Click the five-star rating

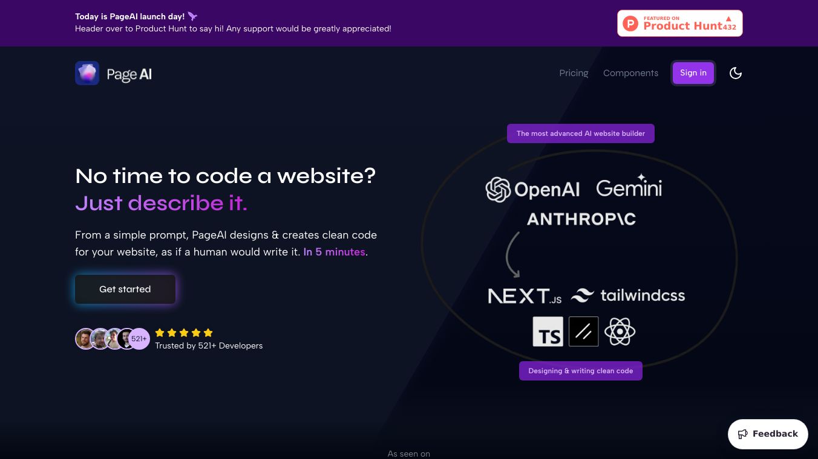tap(184, 333)
